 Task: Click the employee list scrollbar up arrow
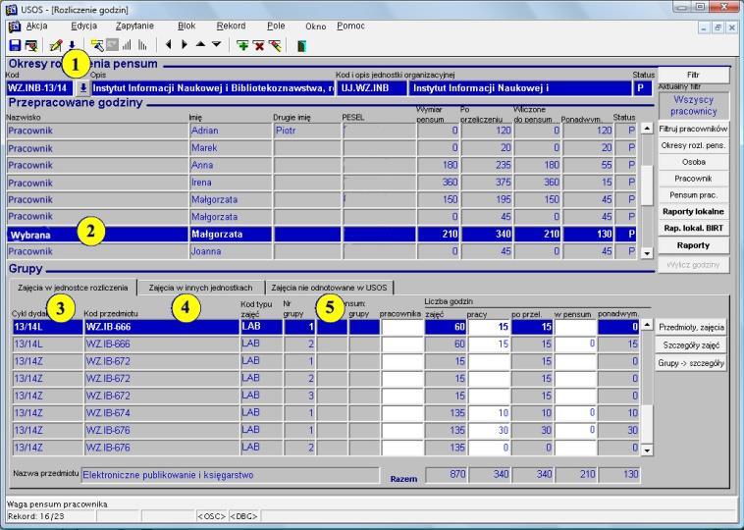click(647, 129)
